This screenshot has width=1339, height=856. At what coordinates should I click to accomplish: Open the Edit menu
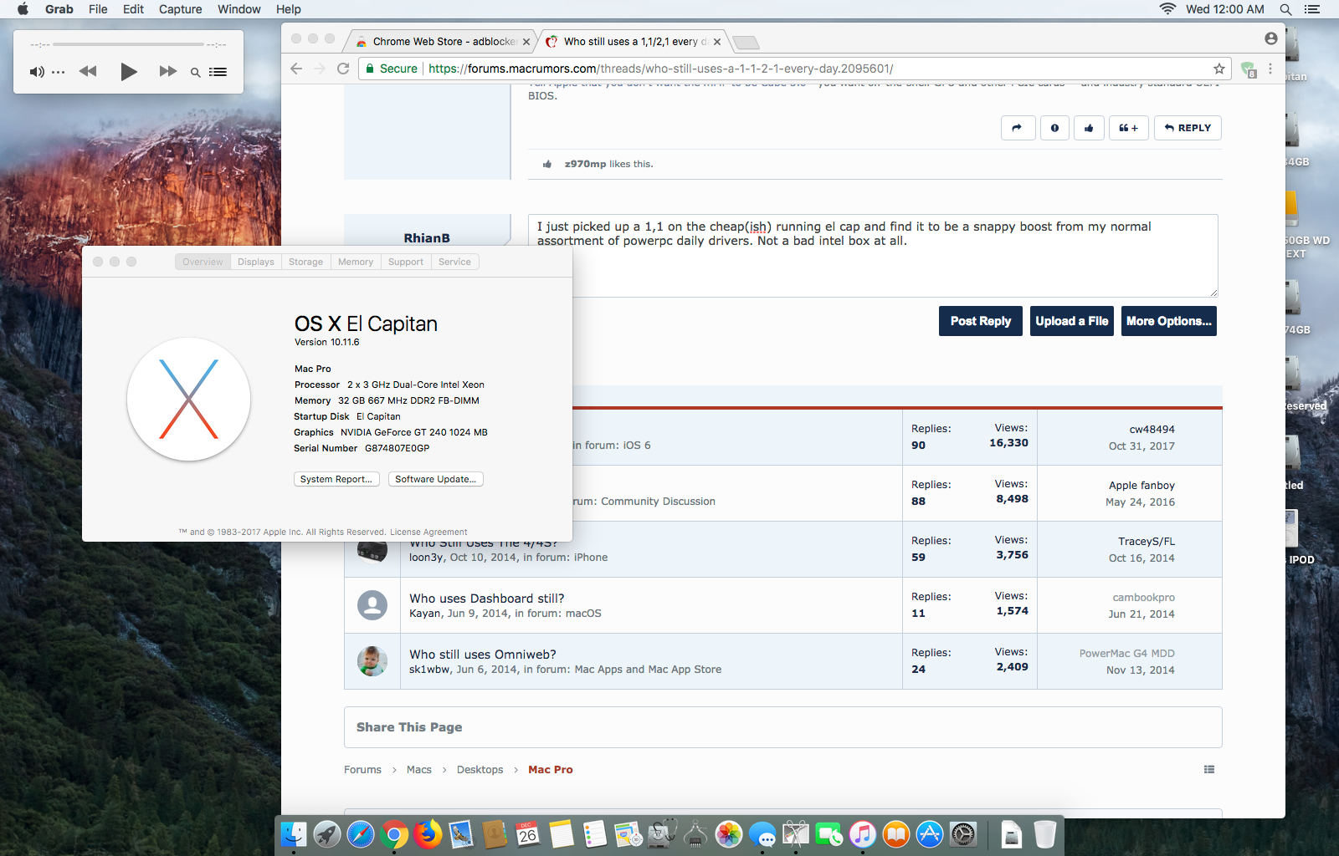tap(133, 9)
